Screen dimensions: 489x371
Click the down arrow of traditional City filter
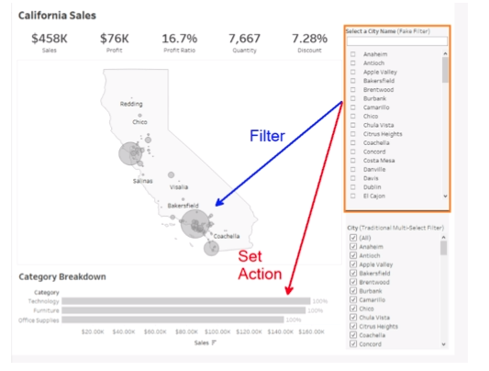[444, 344]
